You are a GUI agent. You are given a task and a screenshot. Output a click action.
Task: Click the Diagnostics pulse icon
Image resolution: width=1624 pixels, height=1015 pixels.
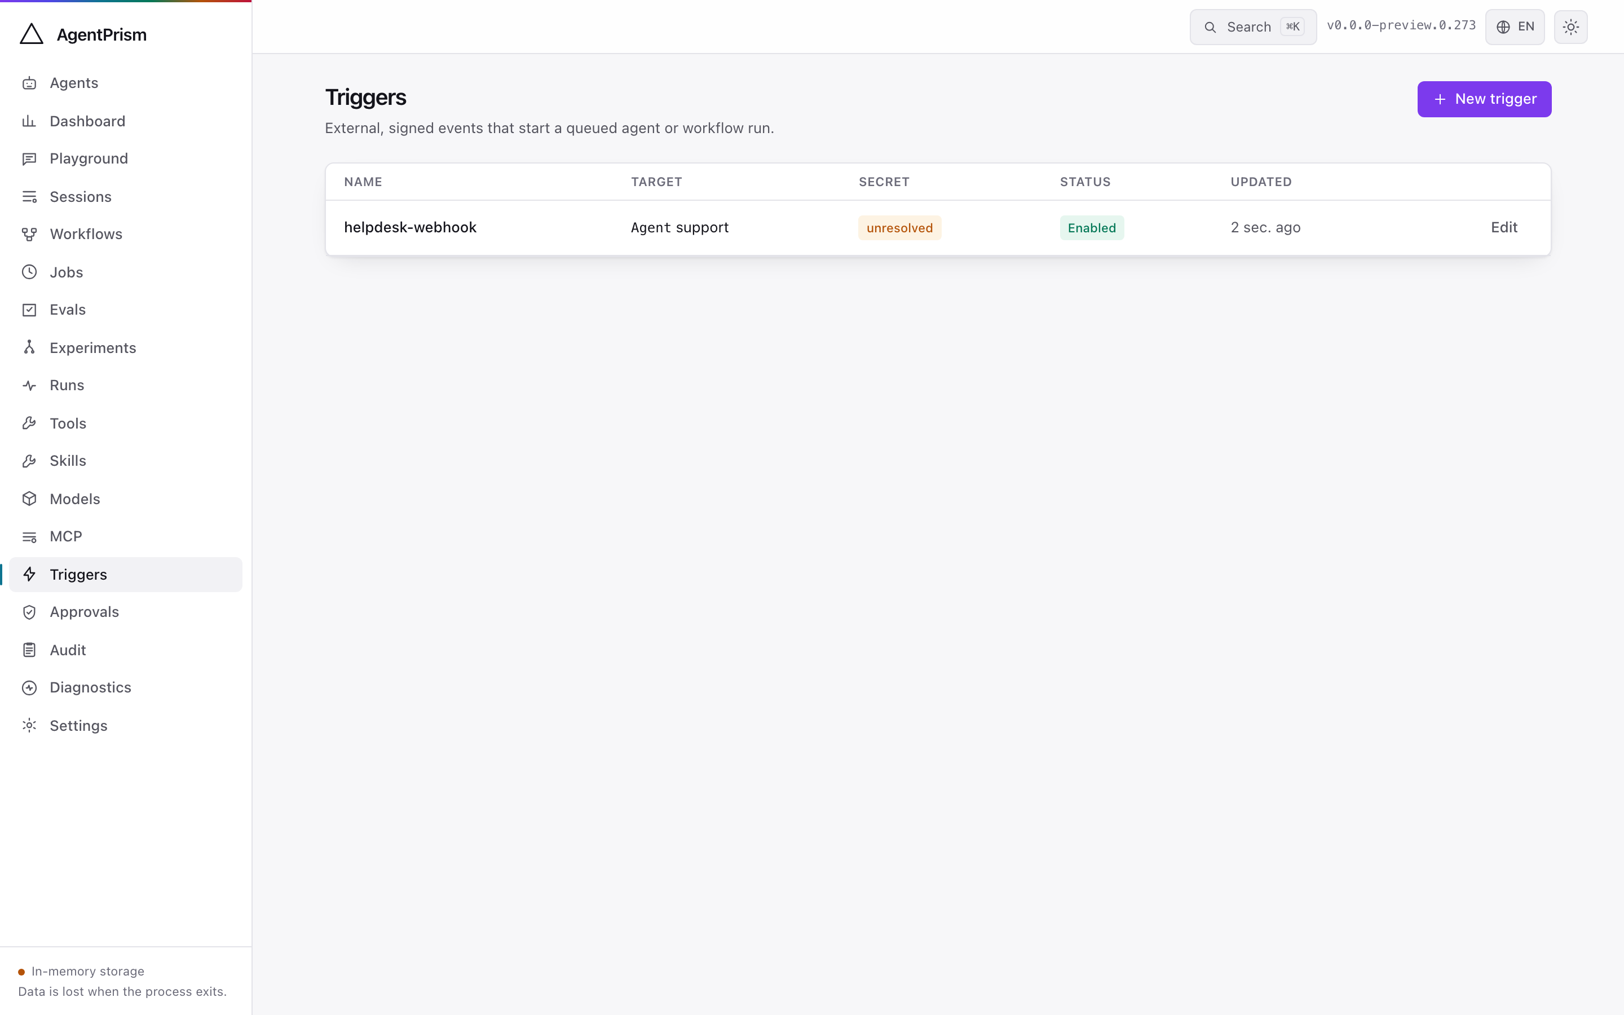pyautogui.click(x=29, y=687)
